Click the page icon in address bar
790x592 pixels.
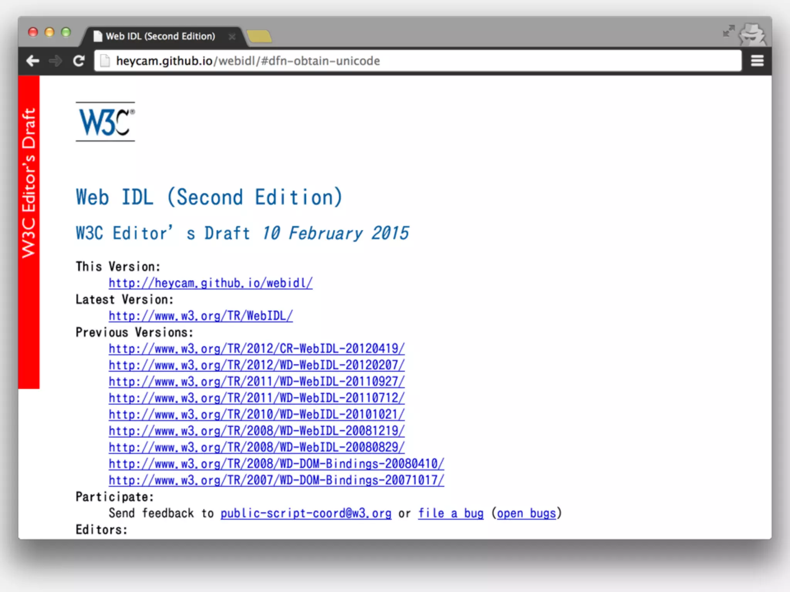pos(105,61)
